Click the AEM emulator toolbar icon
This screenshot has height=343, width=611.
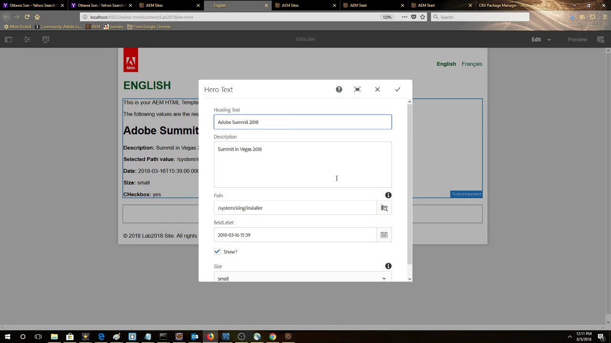46,40
